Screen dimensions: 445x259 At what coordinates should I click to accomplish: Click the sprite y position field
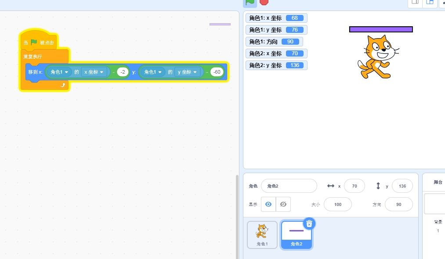pos(402,186)
